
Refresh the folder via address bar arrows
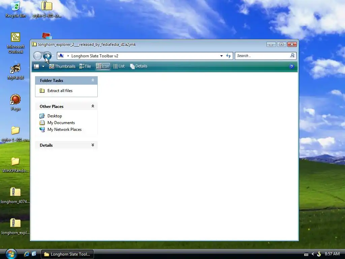[x=228, y=56]
